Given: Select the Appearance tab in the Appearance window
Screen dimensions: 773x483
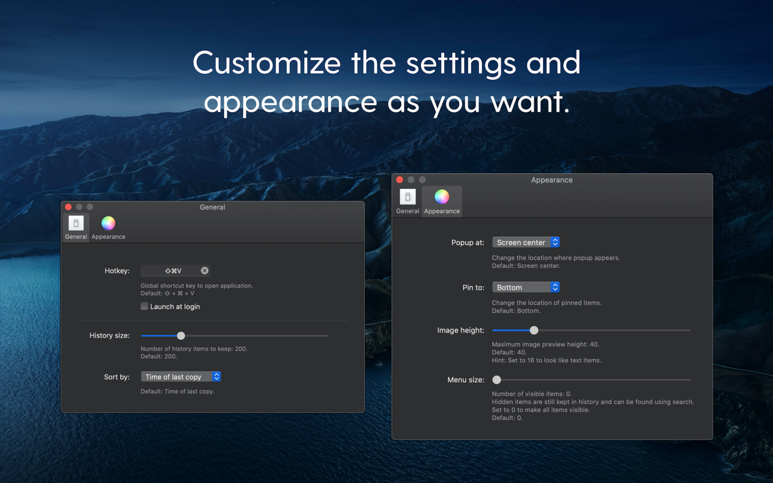Looking at the screenshot, I should coord(442,201).
